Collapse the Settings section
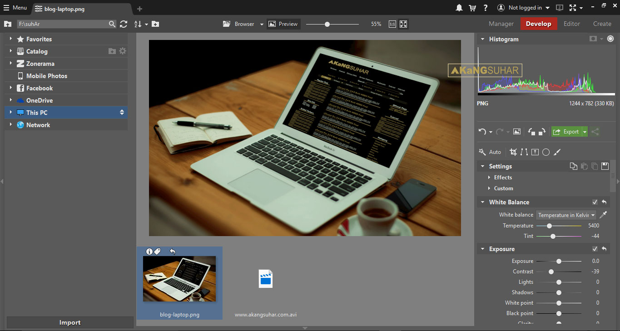Viewport: 620px width, 331px height. coord(482,166)
